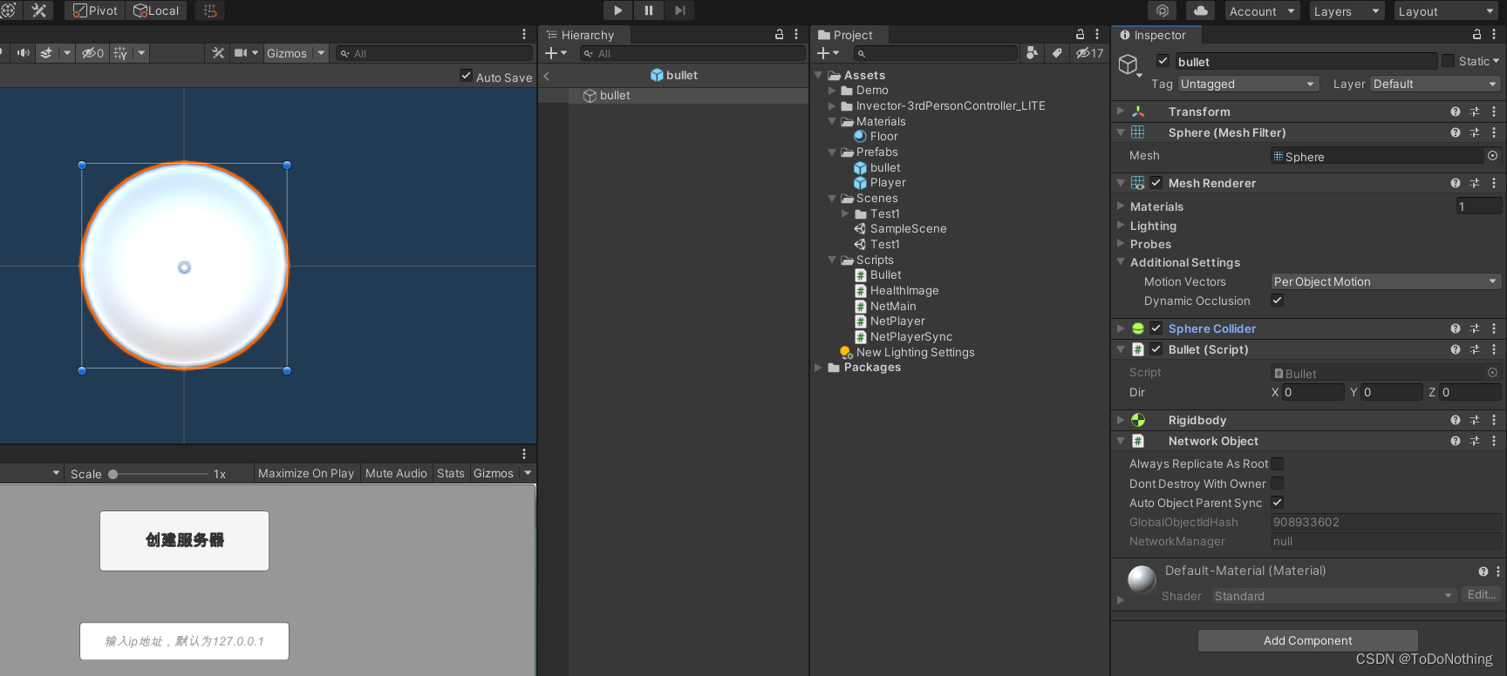Click the Scene view search field
Image resolution: width=1507 pixels, height=676 pixels.
coord(433,53)
